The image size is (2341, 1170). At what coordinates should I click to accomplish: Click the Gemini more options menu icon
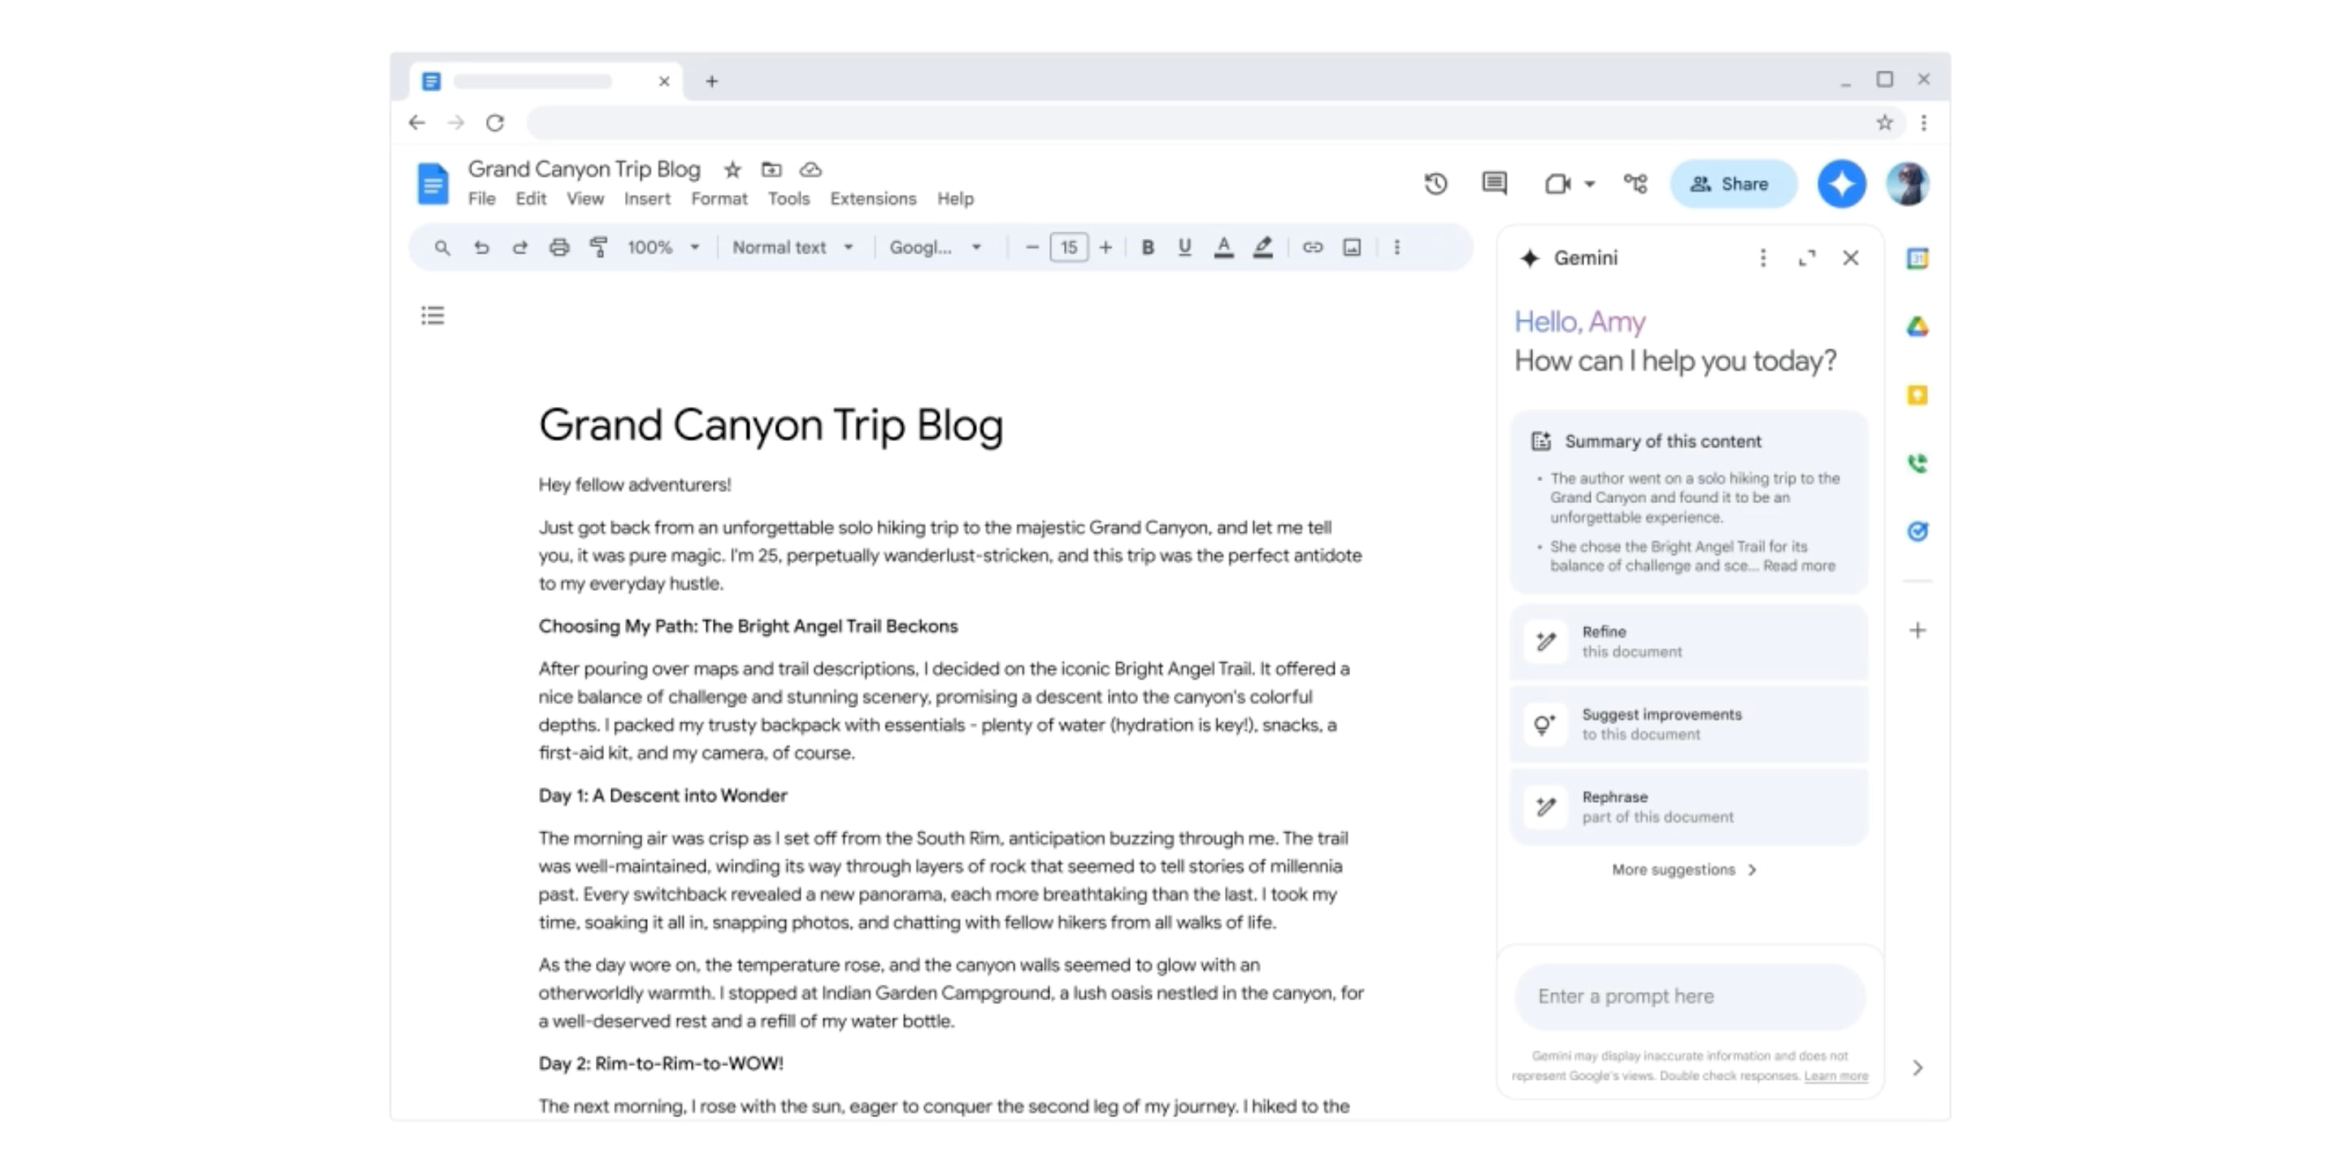pyautogui.click(x=1761, y=258)
